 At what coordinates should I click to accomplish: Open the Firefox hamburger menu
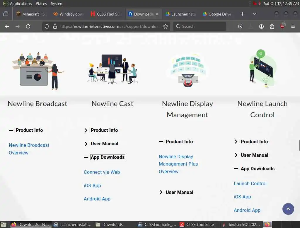coord(293,26)
